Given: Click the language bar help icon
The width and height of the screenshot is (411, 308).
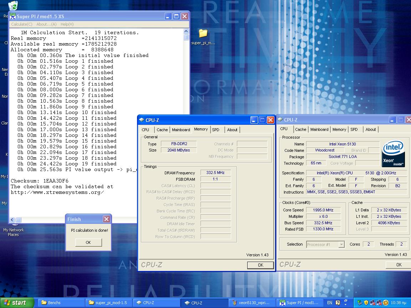Looking at the screenshot, I should (x=338, y=303).
